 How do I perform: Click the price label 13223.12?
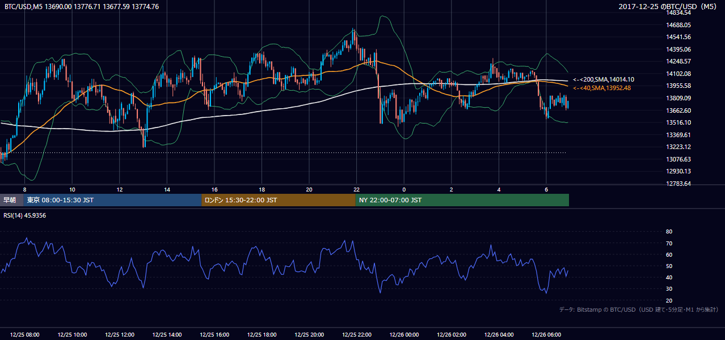pos(678,147)
